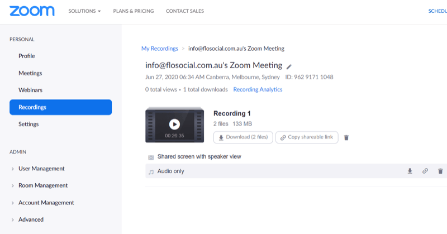Image resolution: width=447 pixels, height=234 pixels.
Task: Open Meetings in sidebar
Action: 30,73
